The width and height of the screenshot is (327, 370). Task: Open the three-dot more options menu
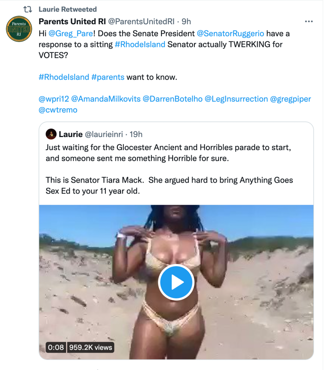(309, 21)
